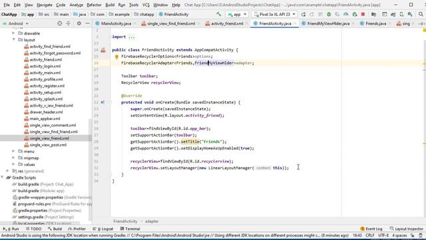426x240 pixels.
Task: Select single_view_post.xml in the project tree
Action: click(x=48, y=145)
